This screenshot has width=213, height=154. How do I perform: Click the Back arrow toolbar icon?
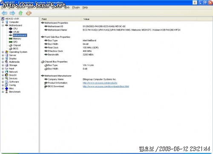pos(4,13)
